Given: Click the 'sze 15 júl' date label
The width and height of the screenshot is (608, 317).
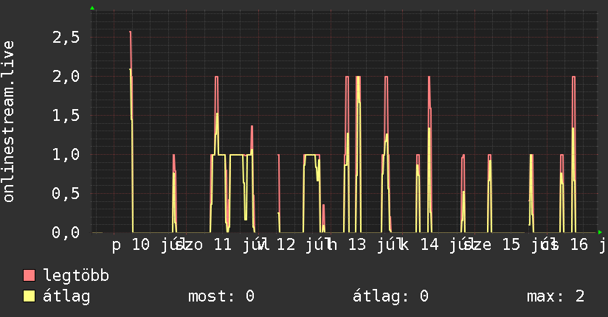Looking at the screenshot, I should [x=511, y=245].
